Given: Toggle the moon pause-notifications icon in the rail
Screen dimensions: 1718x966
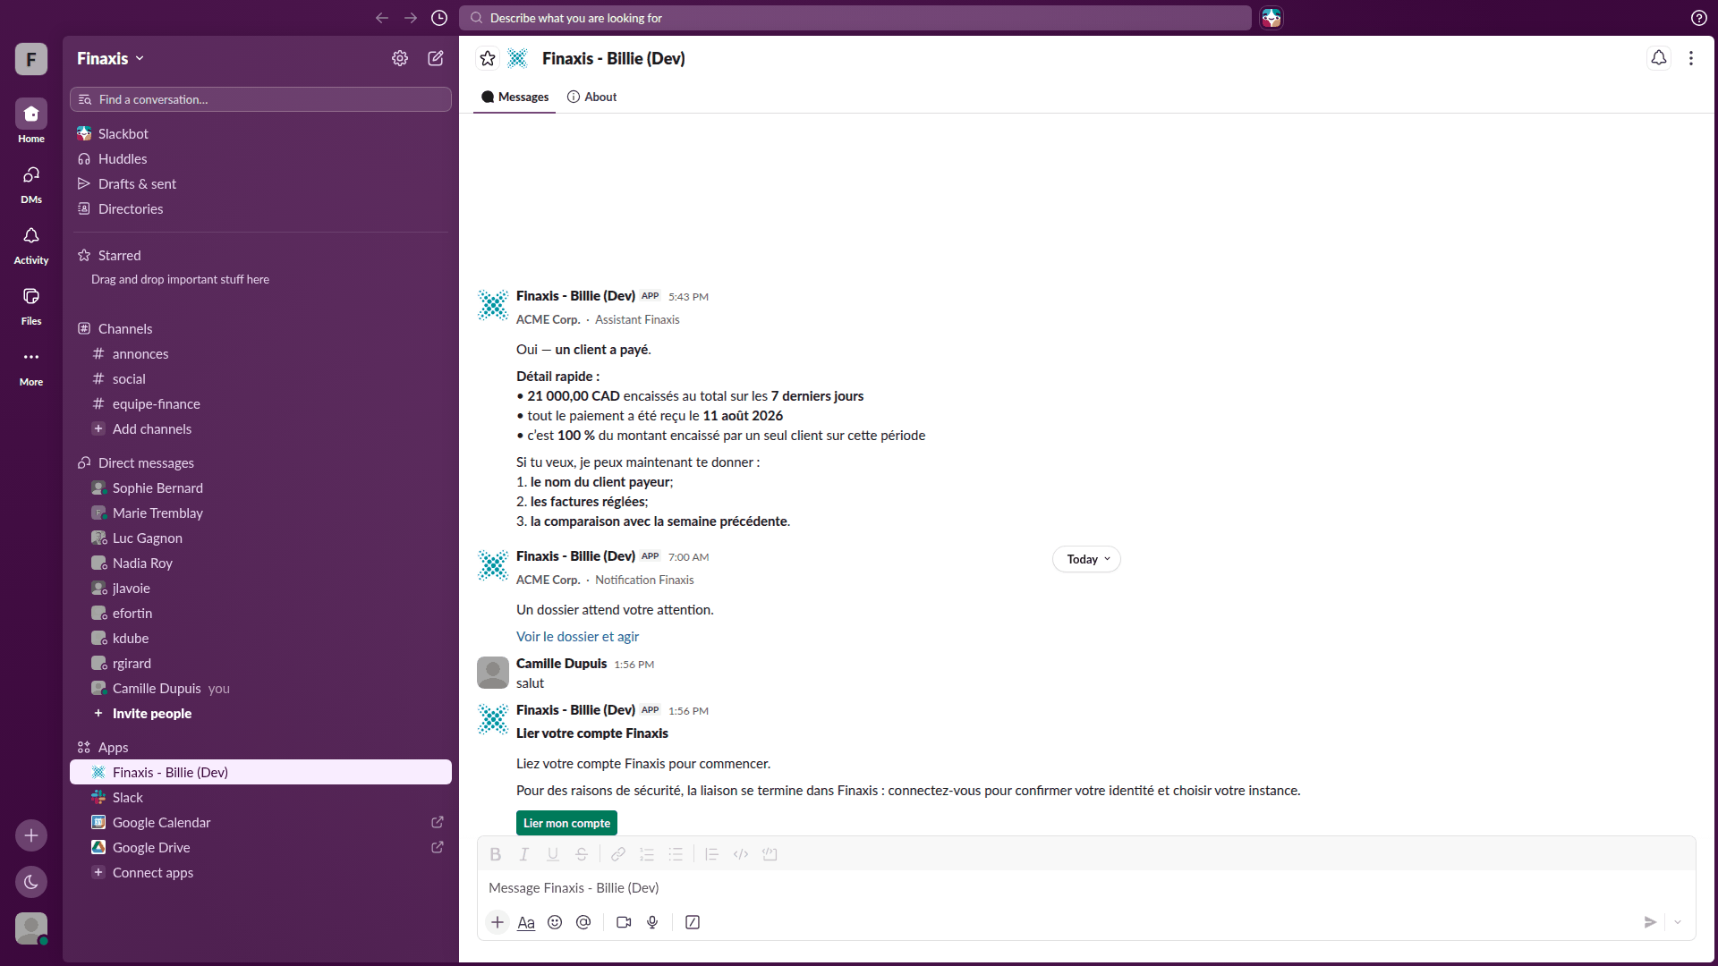Looking at the screenshot, I should [x=31, y=882].
